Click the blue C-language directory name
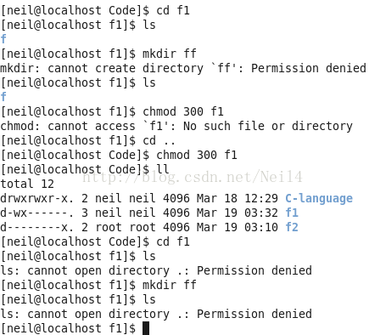The height and width of the screenshot is (335, 369). click(319, 198)
